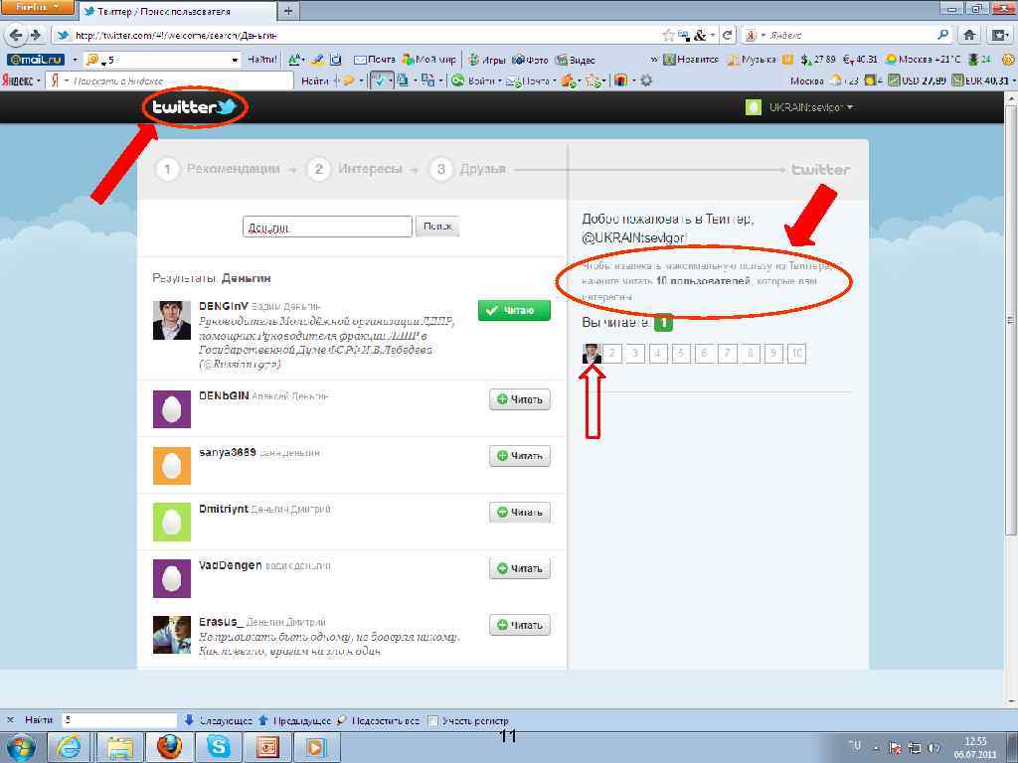The image size is (1018, 763).
Task: Click the DENGInV profile photo
Action: (171, 320)
